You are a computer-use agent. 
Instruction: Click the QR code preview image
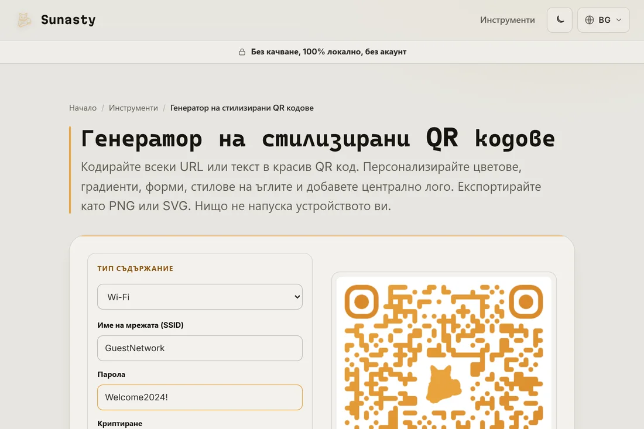444,353
